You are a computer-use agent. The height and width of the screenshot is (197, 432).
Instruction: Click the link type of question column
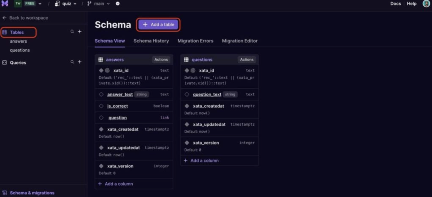(164, 118)
